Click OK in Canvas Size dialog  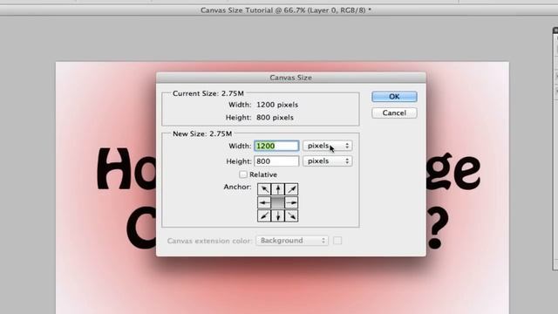click(394, 97)
